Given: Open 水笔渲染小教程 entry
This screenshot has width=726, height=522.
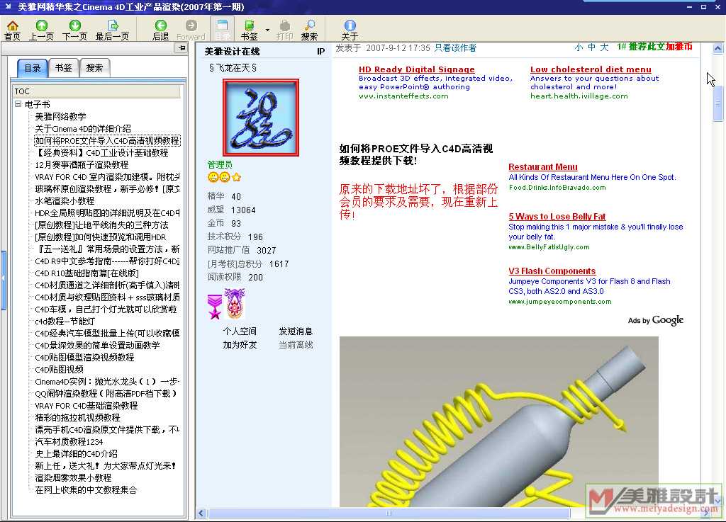Looking at the screenshot, I should (x=65, y=200).
